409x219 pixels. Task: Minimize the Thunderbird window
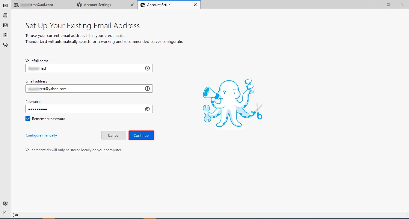coord(375,4)
